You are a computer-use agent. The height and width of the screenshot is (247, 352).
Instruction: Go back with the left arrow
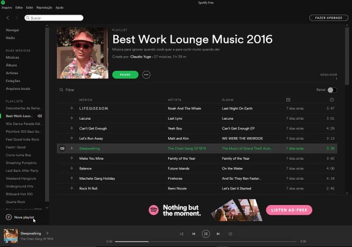8,18
